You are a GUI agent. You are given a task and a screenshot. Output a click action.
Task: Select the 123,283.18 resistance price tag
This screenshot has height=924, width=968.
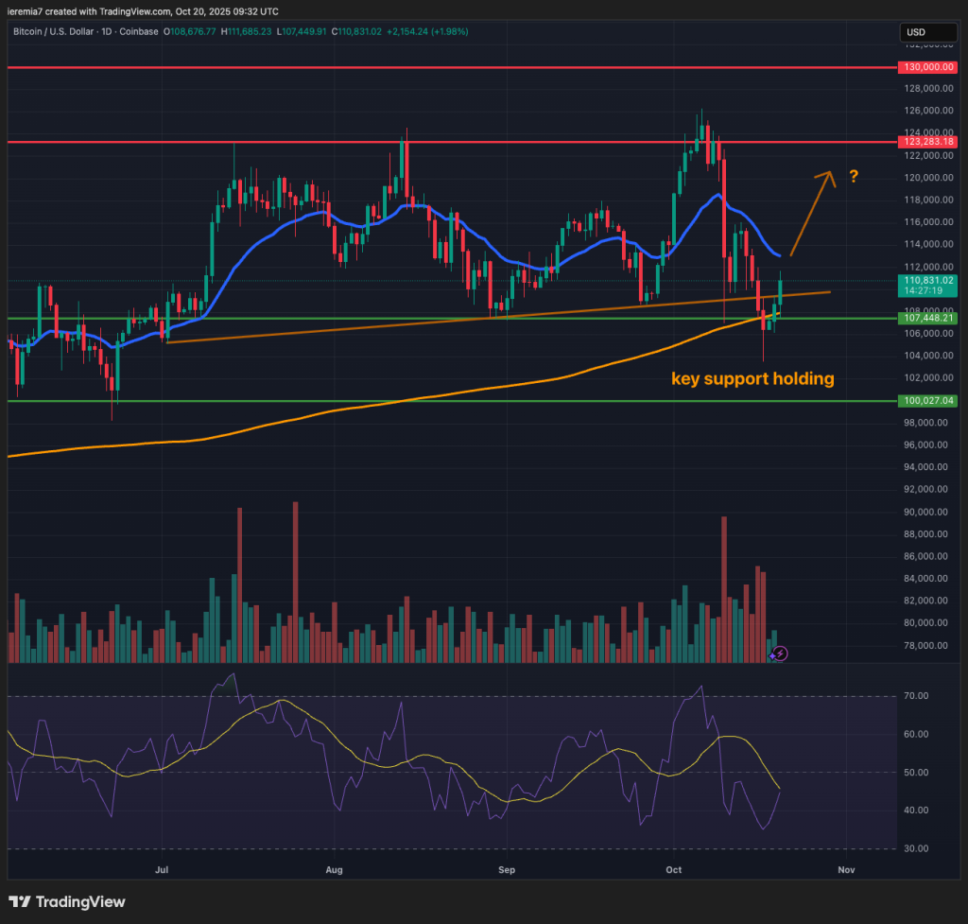pyautogui.click(x=926, y=142)
